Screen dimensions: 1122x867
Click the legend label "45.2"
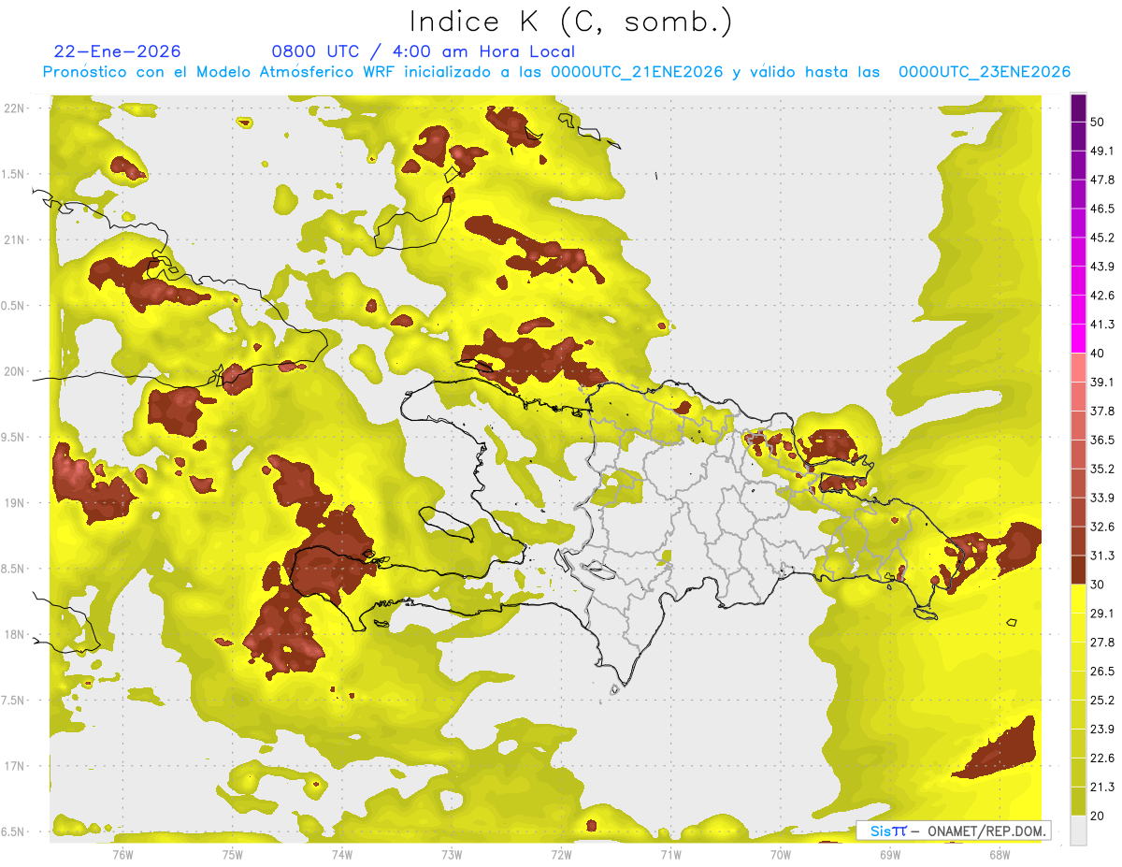(x=1102, y=238)
